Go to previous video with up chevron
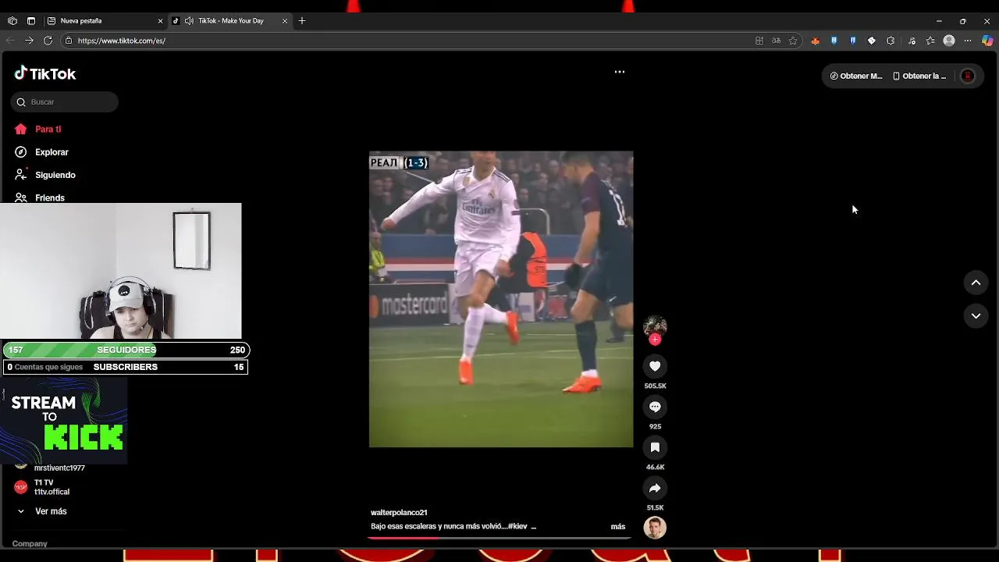 pyautogui.click(x=976, y=283)
